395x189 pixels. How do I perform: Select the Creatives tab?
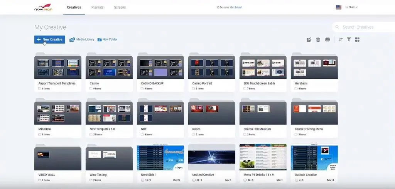[74, 7]
